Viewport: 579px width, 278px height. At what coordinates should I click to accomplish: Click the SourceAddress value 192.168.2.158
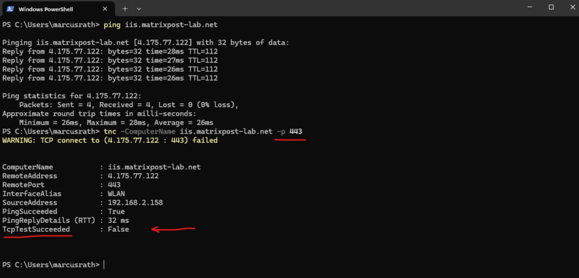pyautogui.click(x=135, y=202)
